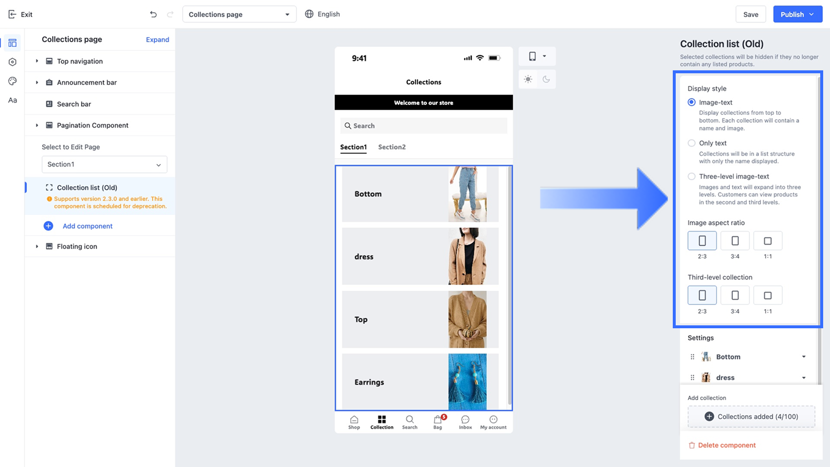Open the color palette sidebar icon
830x467 pixels.
[x=13, y=81]
